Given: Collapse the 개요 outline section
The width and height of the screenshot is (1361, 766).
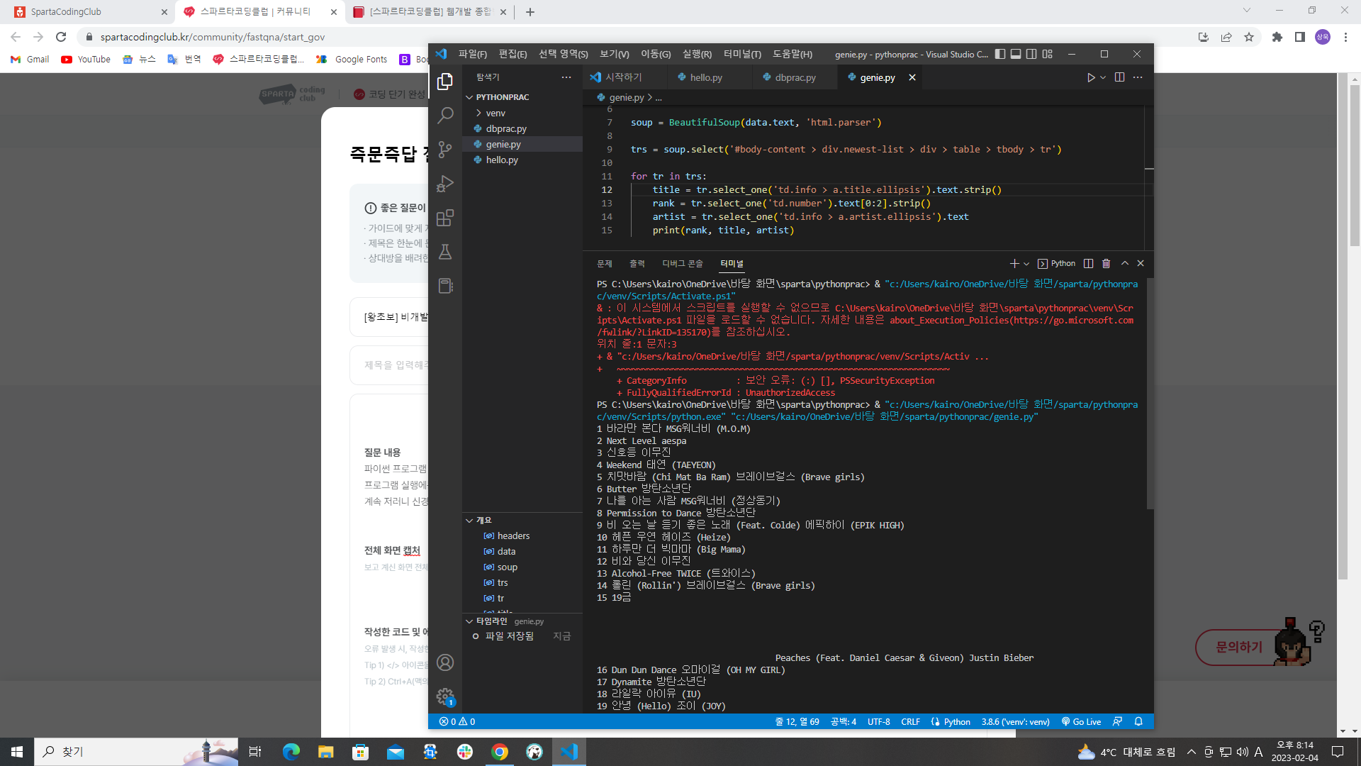Looking at the screenshot, I should click(522, 520).
